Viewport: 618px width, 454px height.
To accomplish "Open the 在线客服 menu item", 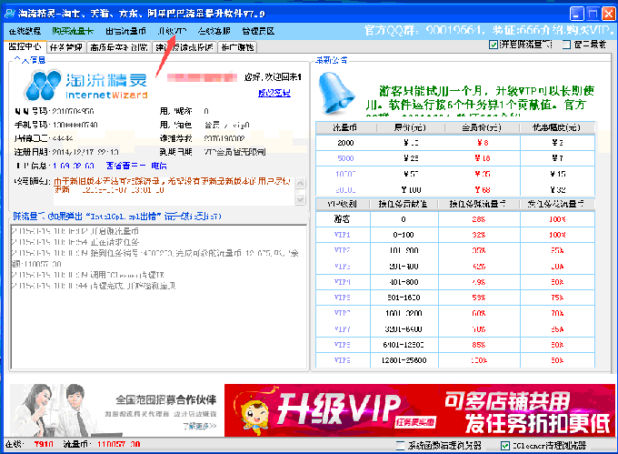I will click(214, 31).
